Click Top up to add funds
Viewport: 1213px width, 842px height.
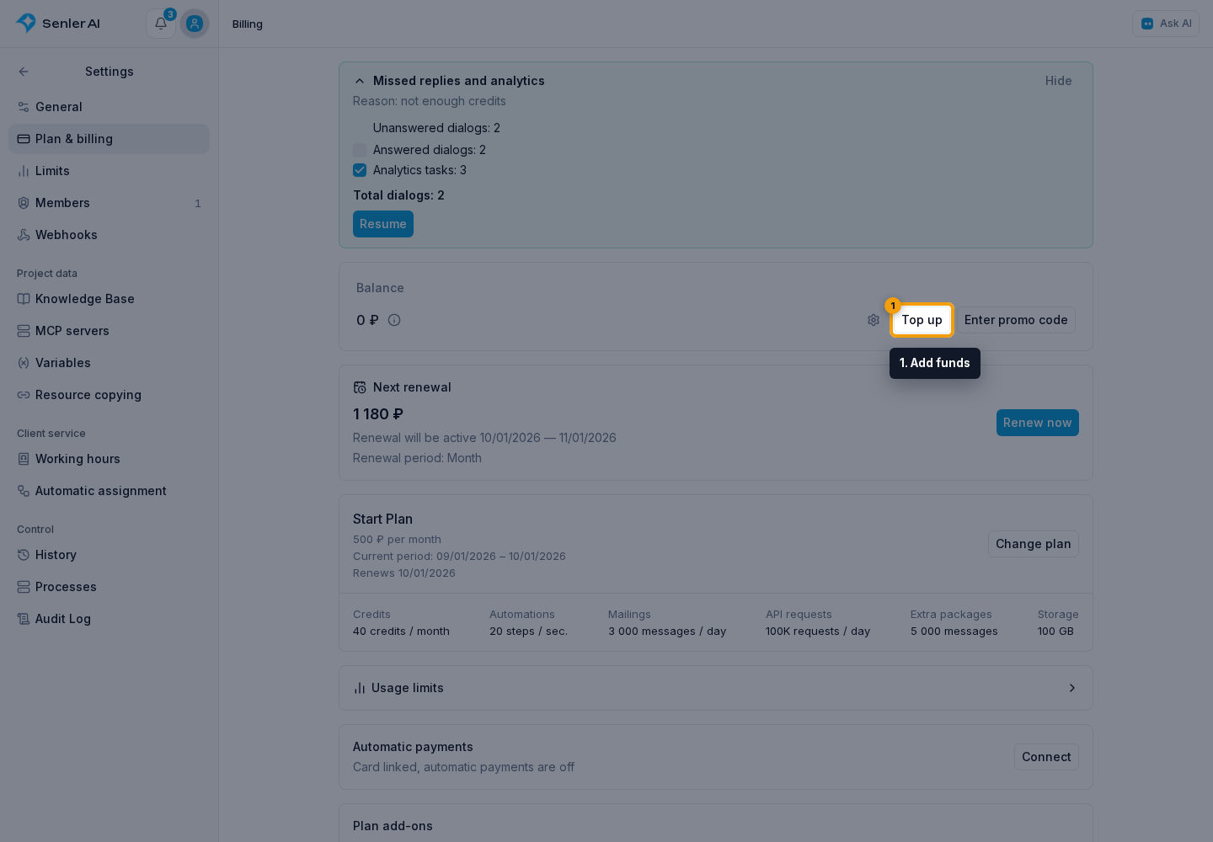922,320
